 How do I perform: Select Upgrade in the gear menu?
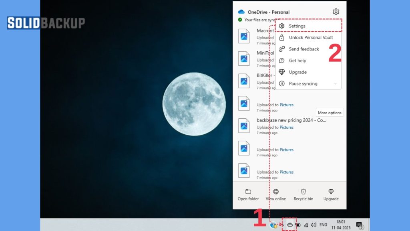[x=308, y=72]
